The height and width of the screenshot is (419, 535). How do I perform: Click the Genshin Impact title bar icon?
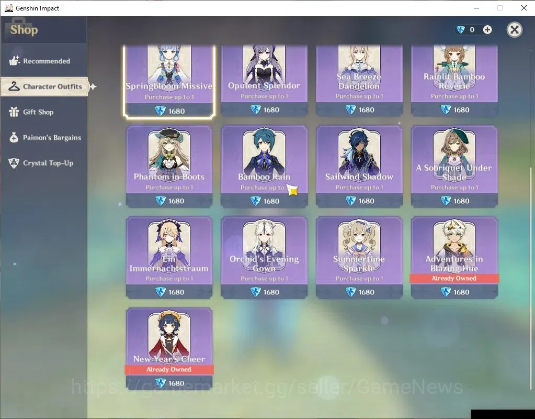(8, 8)
